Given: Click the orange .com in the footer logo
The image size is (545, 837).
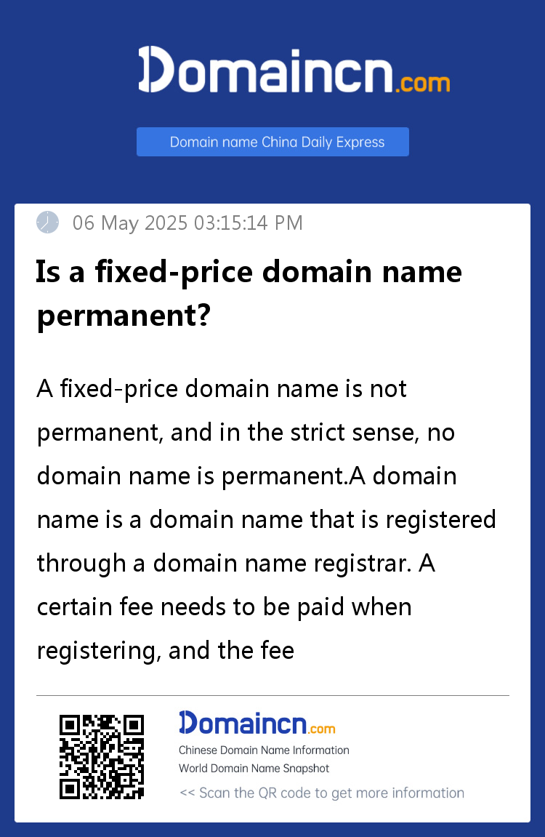Looking at the screenshot, I should pyautogui.click(x=322, y=729).
